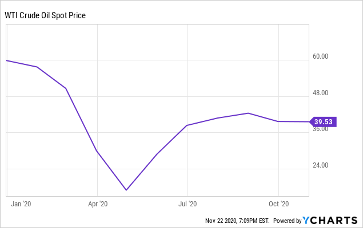
Task: Click the 24.00 y-axis label
Action: [320, 165]
